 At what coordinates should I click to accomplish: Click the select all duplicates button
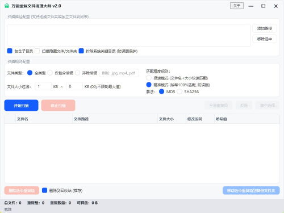click(218, 106)
